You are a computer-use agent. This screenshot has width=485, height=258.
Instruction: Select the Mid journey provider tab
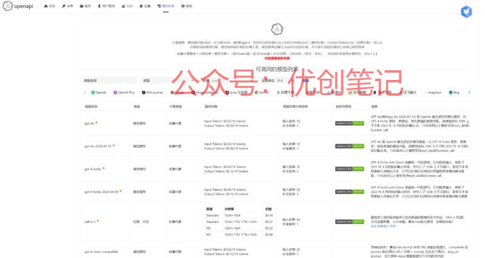pyautogui.click(x=152, y=93)
